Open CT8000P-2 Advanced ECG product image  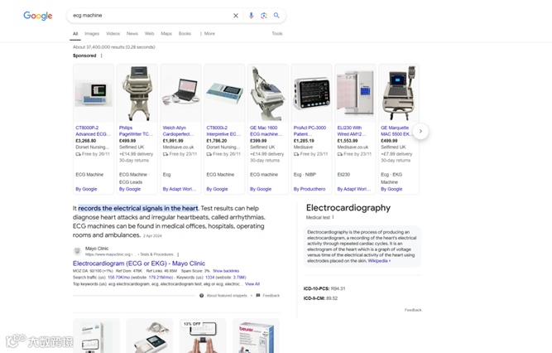click(x=94, y=93)
